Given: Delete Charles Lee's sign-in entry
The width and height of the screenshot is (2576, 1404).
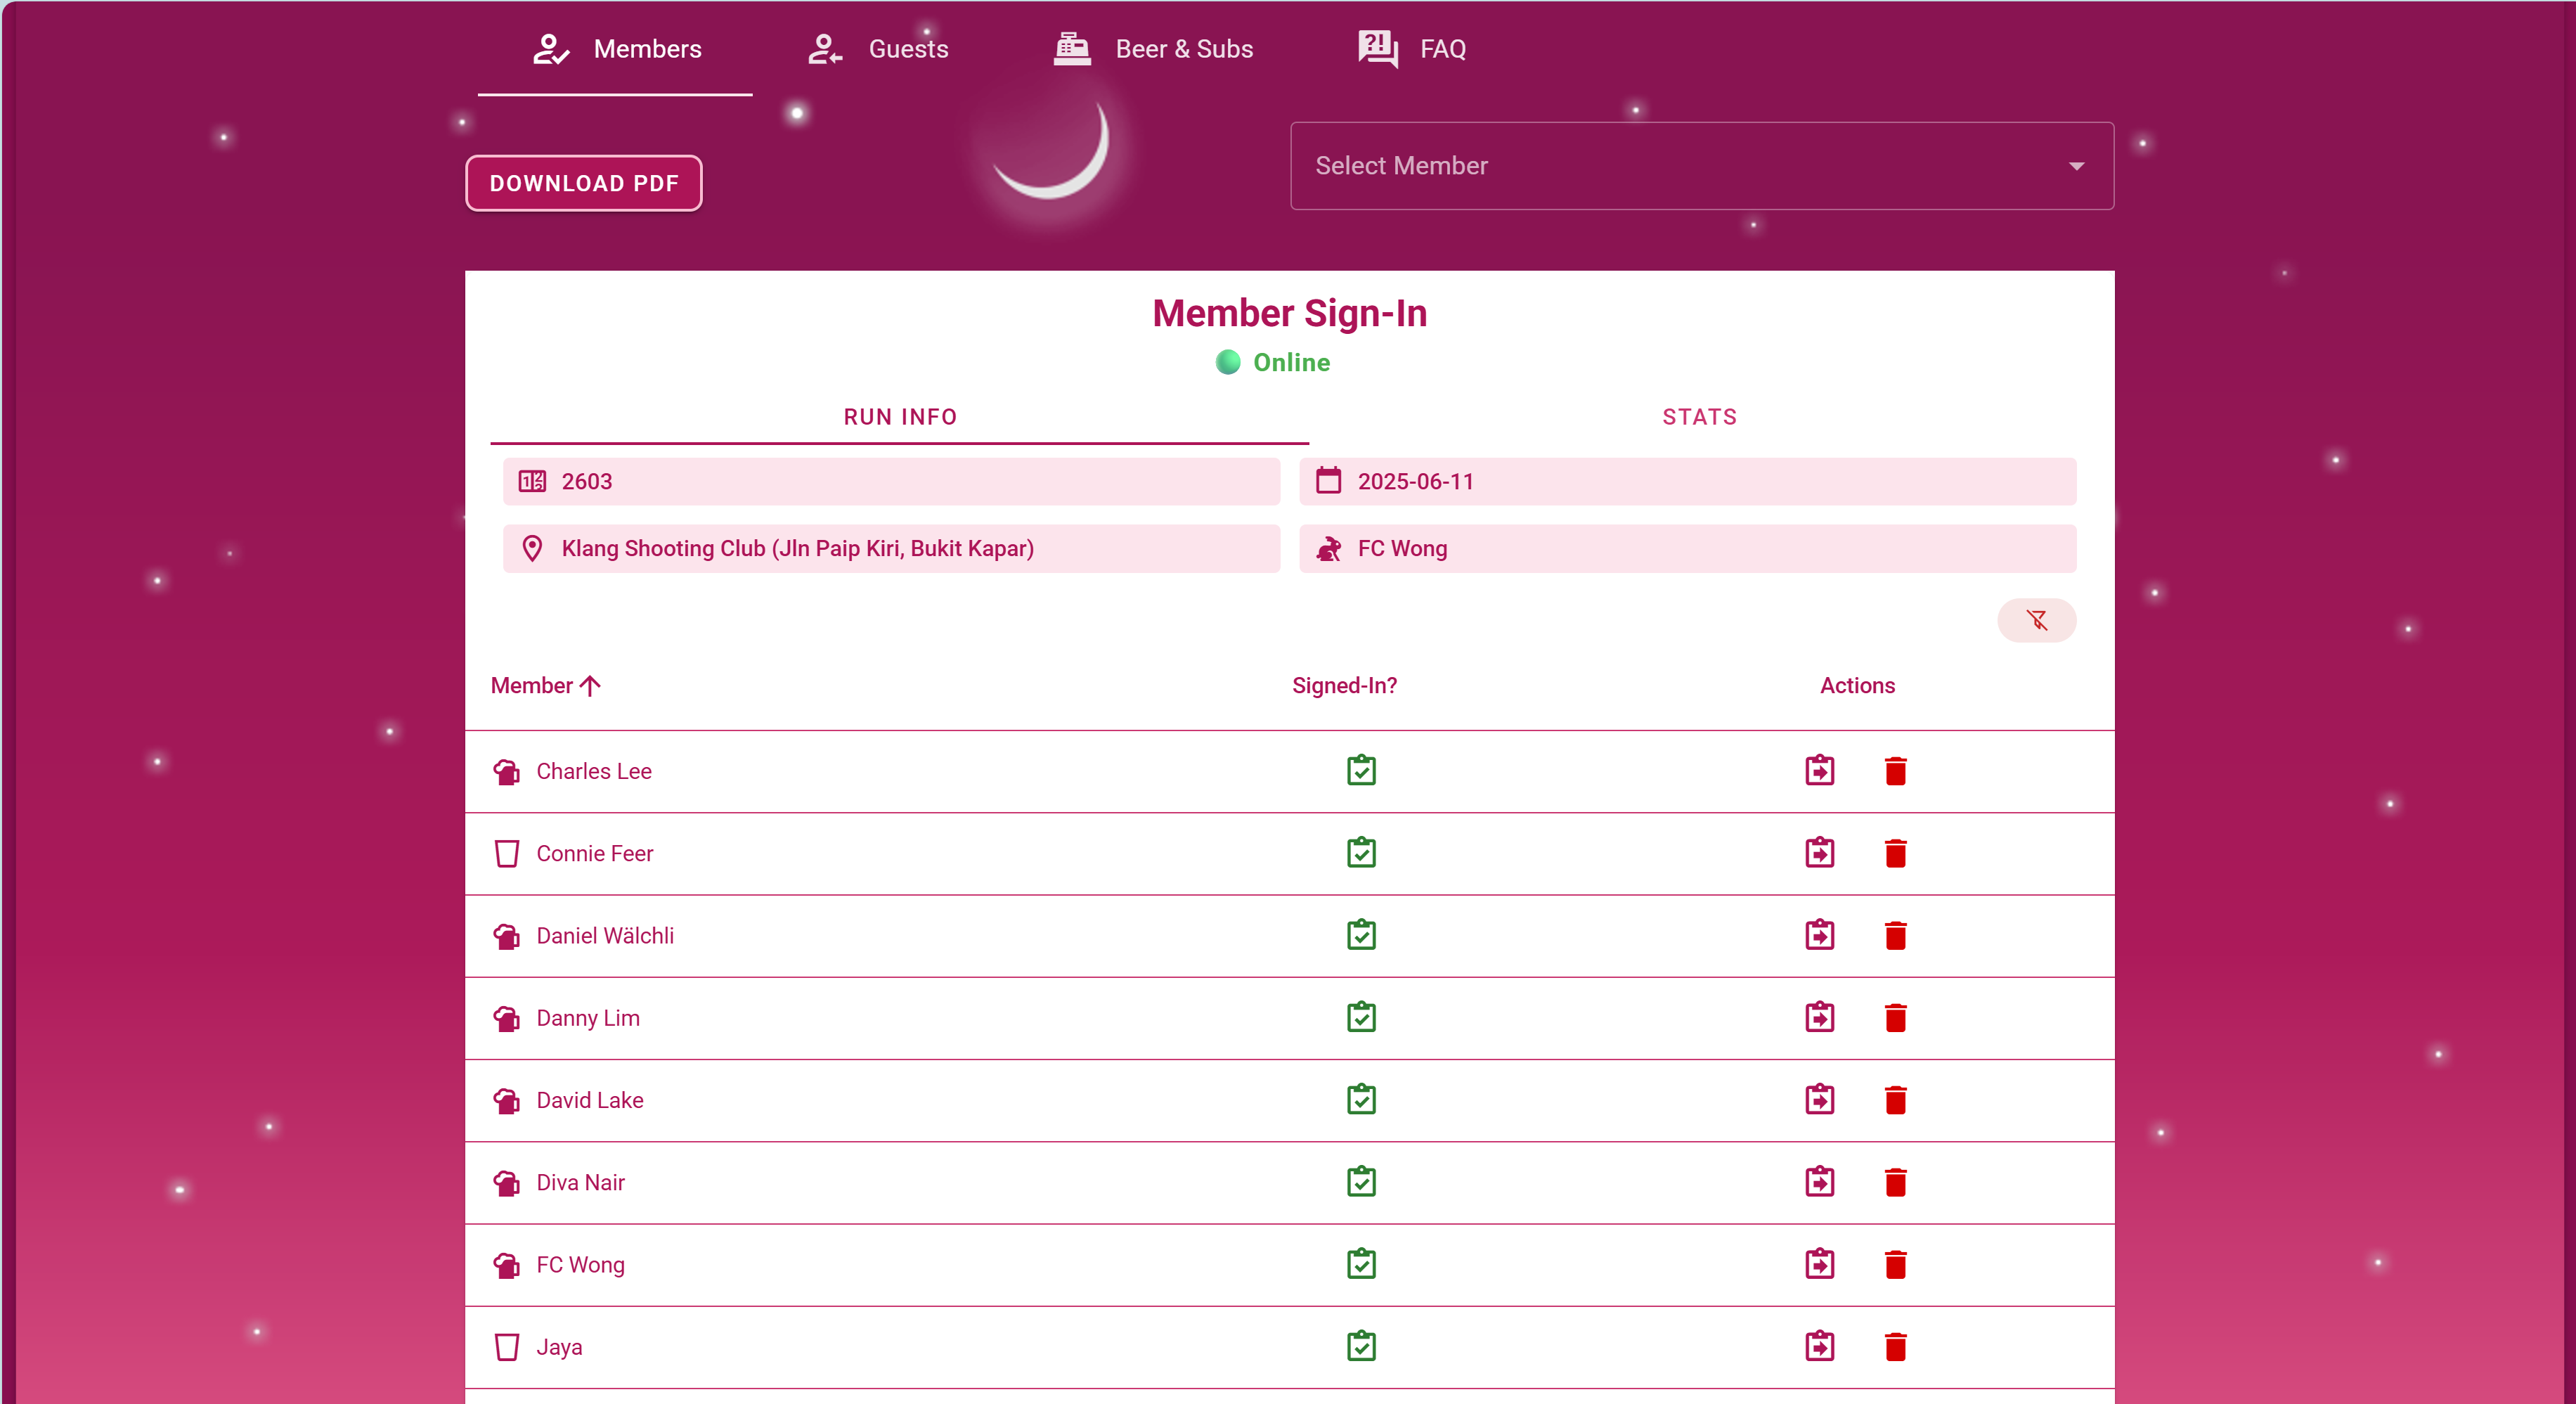Looking at the screenshot, I should (x=1895, y=771).
